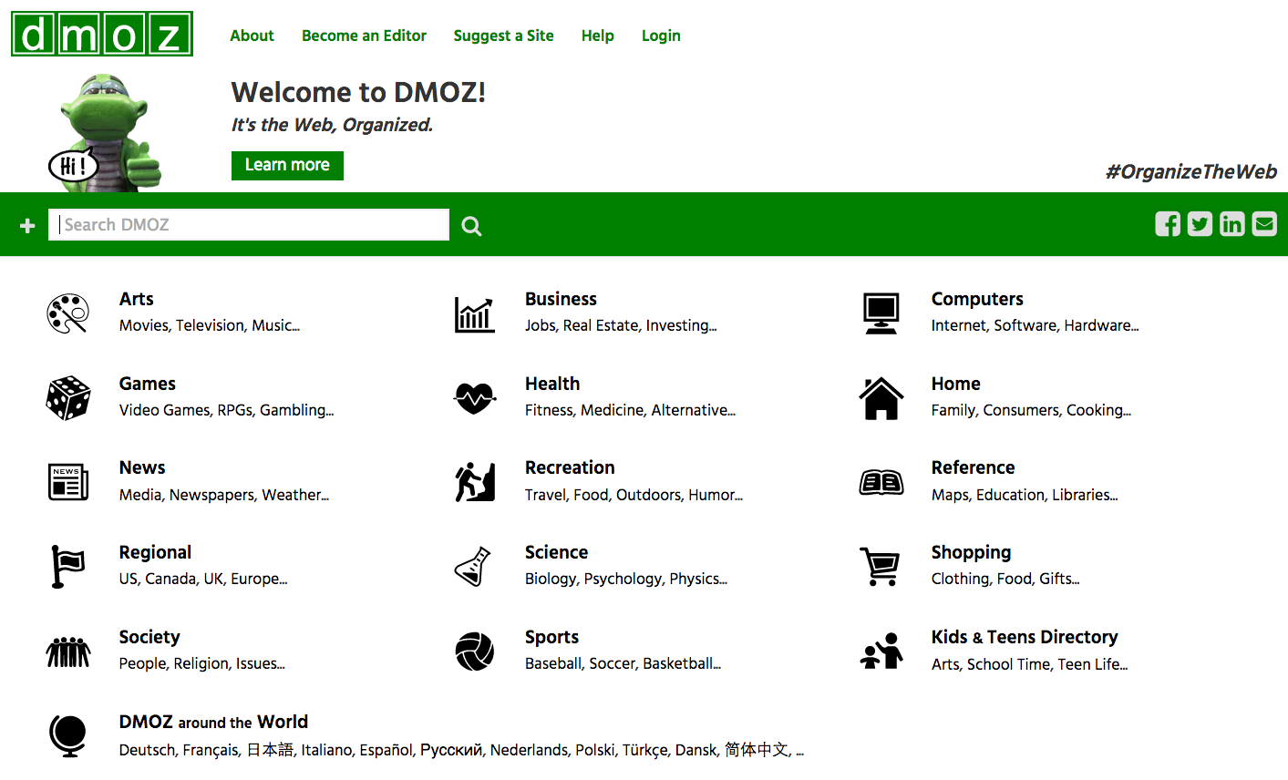Click the News newspaper icon

pos(68,482)
